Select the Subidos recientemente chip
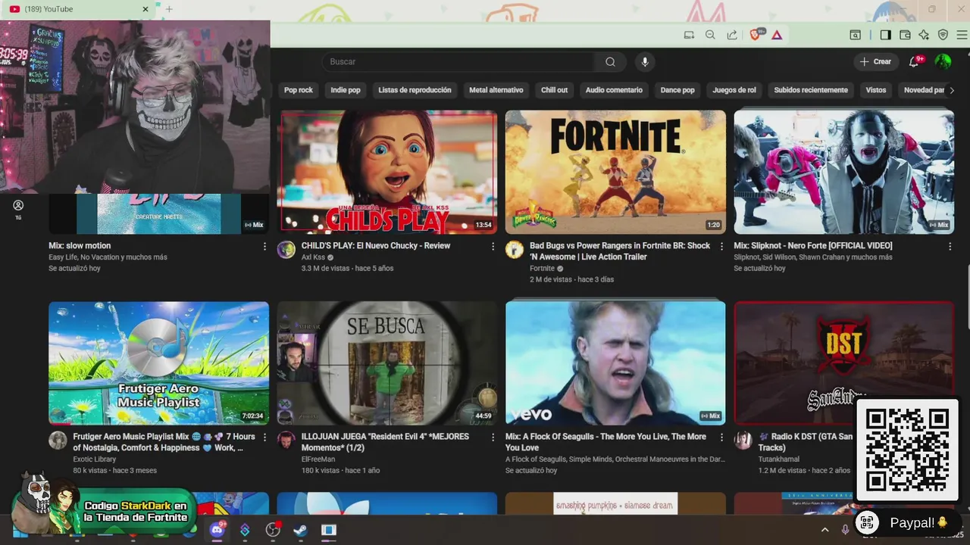970x545 pixels. pyautogui.click(x=811, y=90)
